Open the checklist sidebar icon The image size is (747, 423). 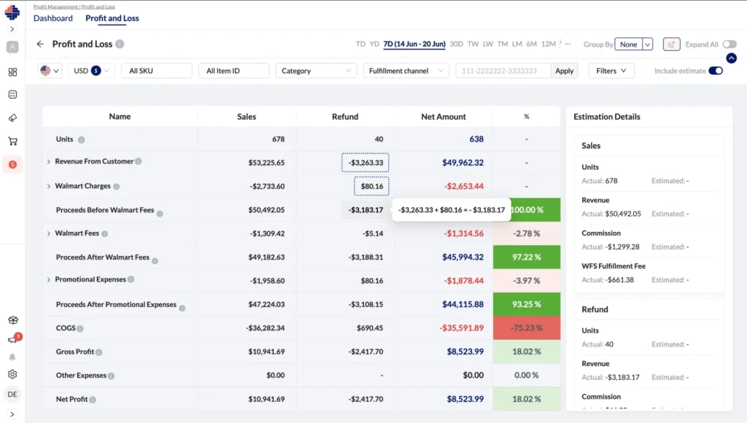click(13, 95)
